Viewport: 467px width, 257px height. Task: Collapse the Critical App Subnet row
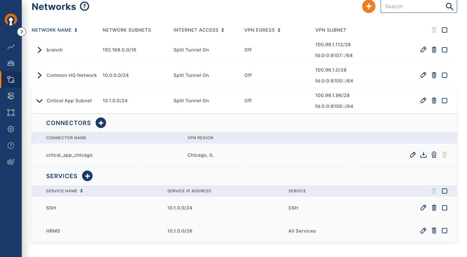coord(40,101)
